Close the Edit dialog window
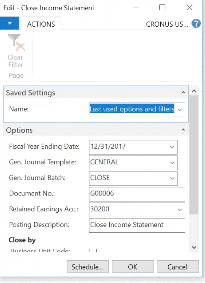This screenshot has width=205, height=283. tap(189, 8)
